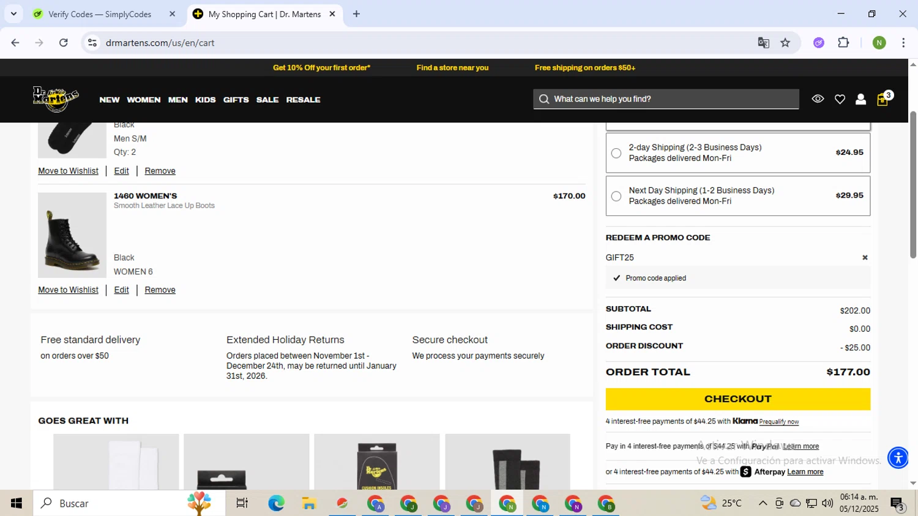
Task: Click the page vertical scrollbar
Action: pyautogui.click(x=913, y=185)
